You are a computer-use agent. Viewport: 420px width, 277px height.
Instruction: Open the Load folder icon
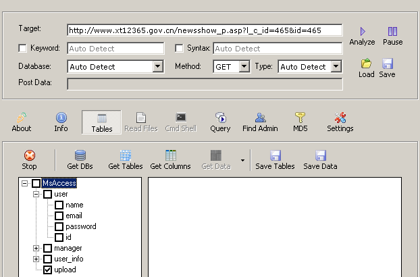(x=366, y=64)
